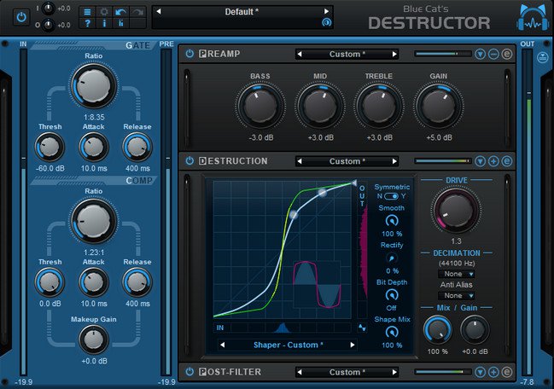Image resolution: width=554 pixels, height=389 pixels.
Task: Click the single 'i' info icon
Action: point(104,23)
